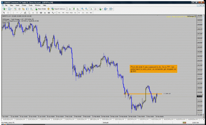Viewport: 206px width, 125px height.
Task: Switch to W1 timeframe
Action: click(x=87, y=13)
